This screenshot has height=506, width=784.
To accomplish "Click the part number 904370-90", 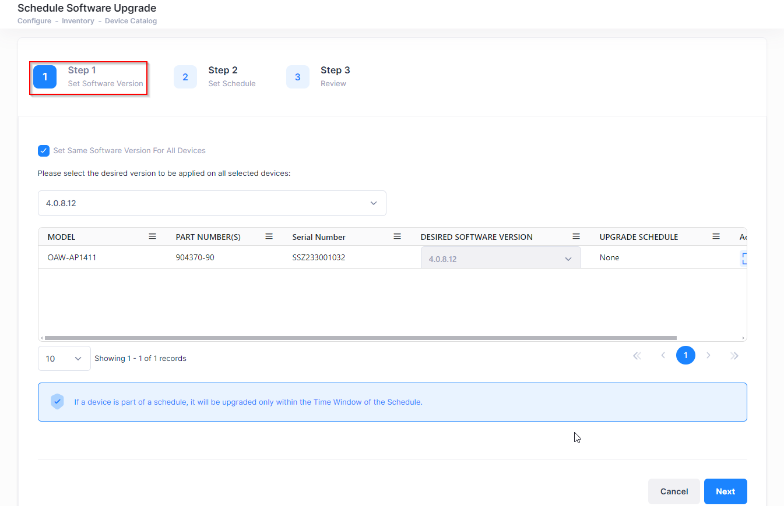I will 195,257.
